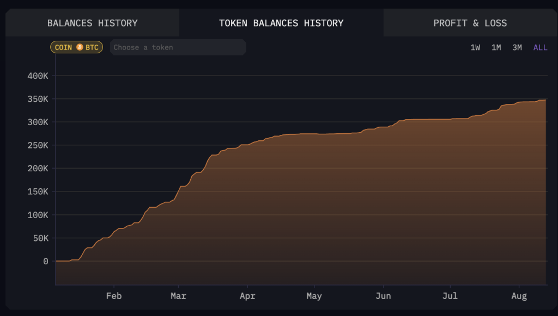Click the Jul label on the x-axis
The height and width of the screenshot is (316, 558).
pos(450,296)
